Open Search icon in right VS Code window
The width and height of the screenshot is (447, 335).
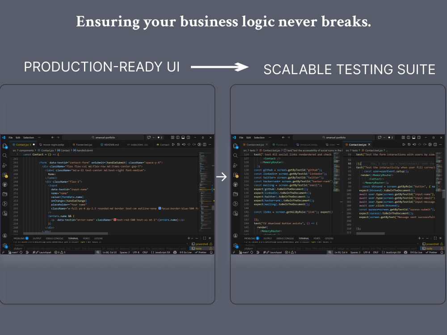point(236,155)
